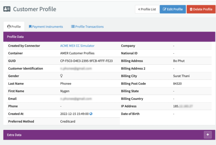Image resolution: width=216 pixels, height=145 pixels.
Task: Click the female gender symbol icon
Action: tap(61, 76)
